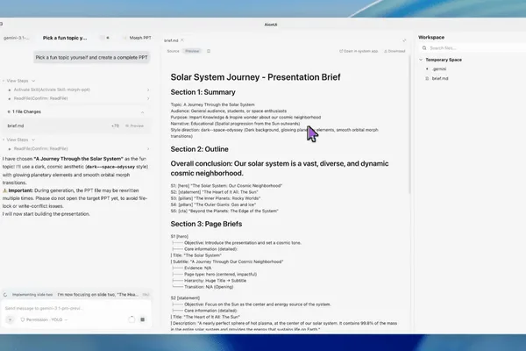Screen dimensions: 526x351
Task: Collapse the 1 File Changes section
Action: coord(142,111)
